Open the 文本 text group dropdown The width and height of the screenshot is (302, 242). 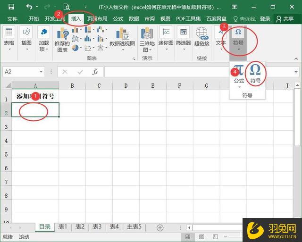pyautogui.click(x=221, y=39)
